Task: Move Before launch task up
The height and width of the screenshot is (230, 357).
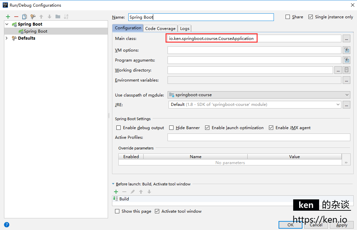Action: coord(141,192)
